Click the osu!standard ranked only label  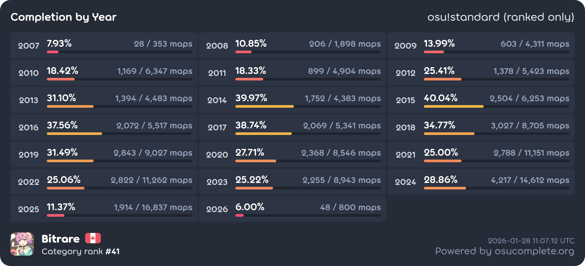[x=500, y=17]
